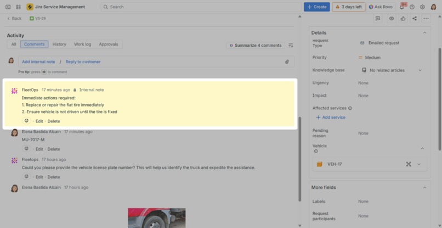Toggle the comment sort order icon

[x=291, y=46]
